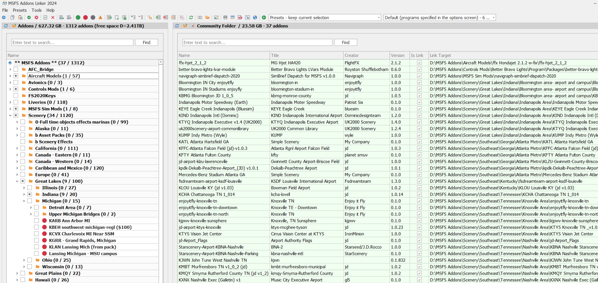Click the Community Folder search text field

coord(257,43)
